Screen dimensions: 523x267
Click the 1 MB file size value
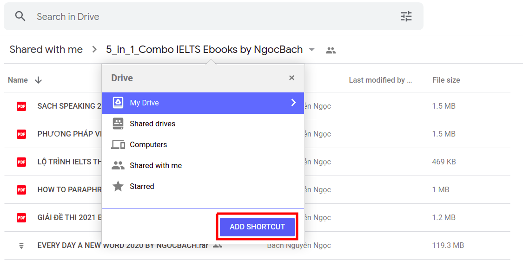pos(441,189)
